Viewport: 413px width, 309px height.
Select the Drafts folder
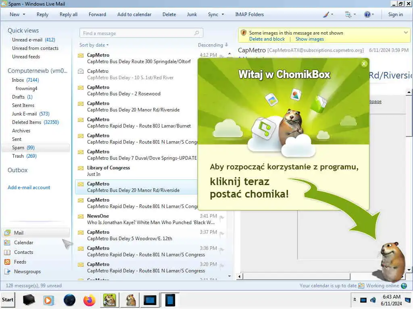[22, 97]
